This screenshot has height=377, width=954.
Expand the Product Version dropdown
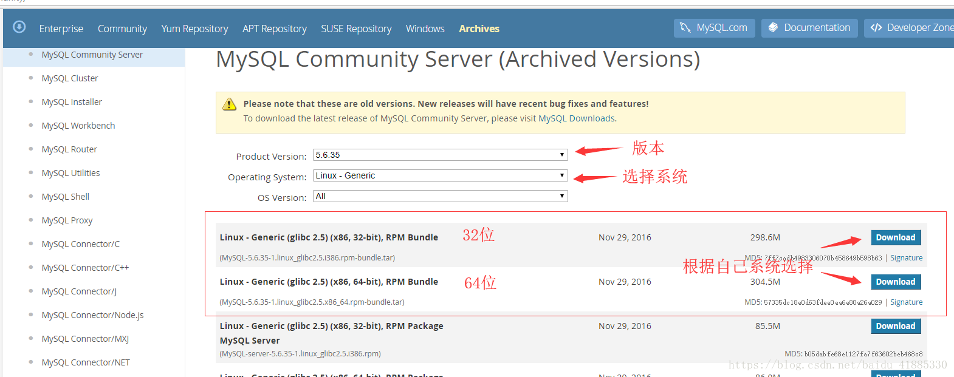pos(440,155)
